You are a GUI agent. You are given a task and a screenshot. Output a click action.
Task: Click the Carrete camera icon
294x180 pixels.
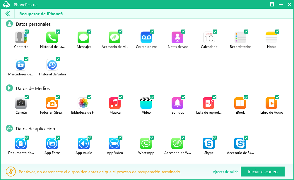20,103
